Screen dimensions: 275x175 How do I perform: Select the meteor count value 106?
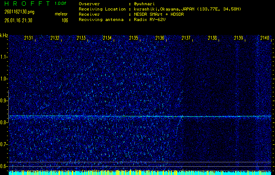tap(65, 20)
